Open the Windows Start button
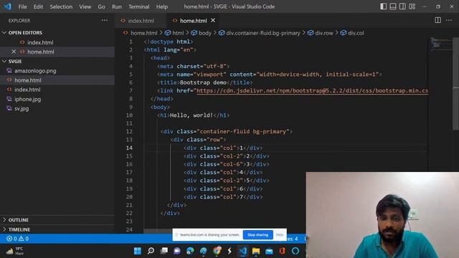459x258 pixels. point(137,251)
